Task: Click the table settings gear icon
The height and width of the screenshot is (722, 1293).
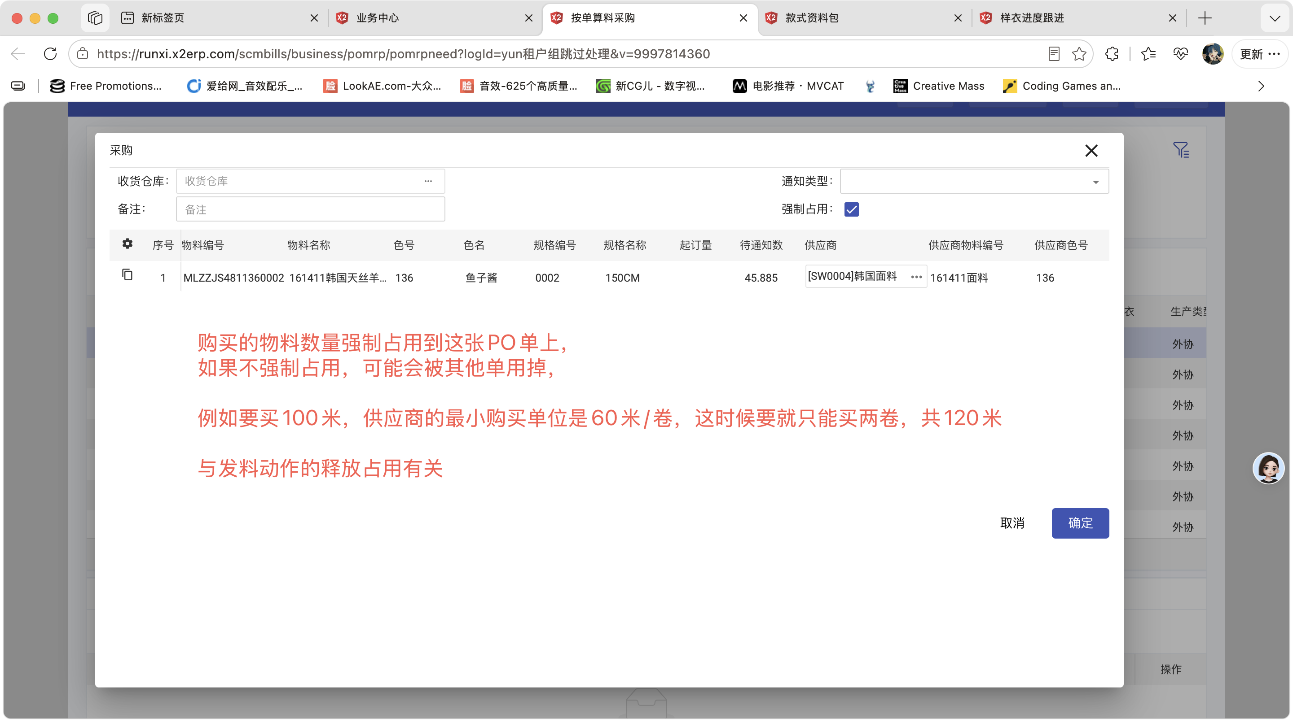Action: (x=128, y=244)
